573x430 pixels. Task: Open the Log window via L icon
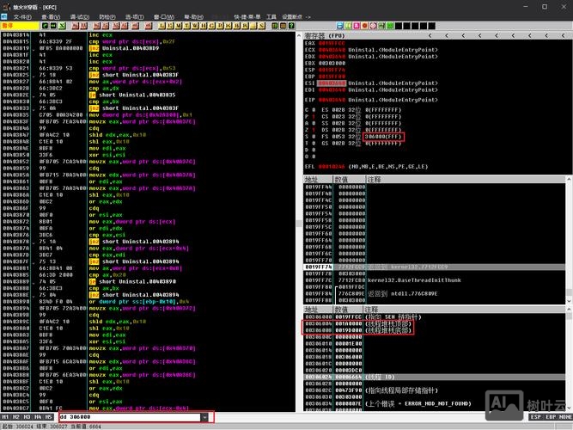pos(162,25)
